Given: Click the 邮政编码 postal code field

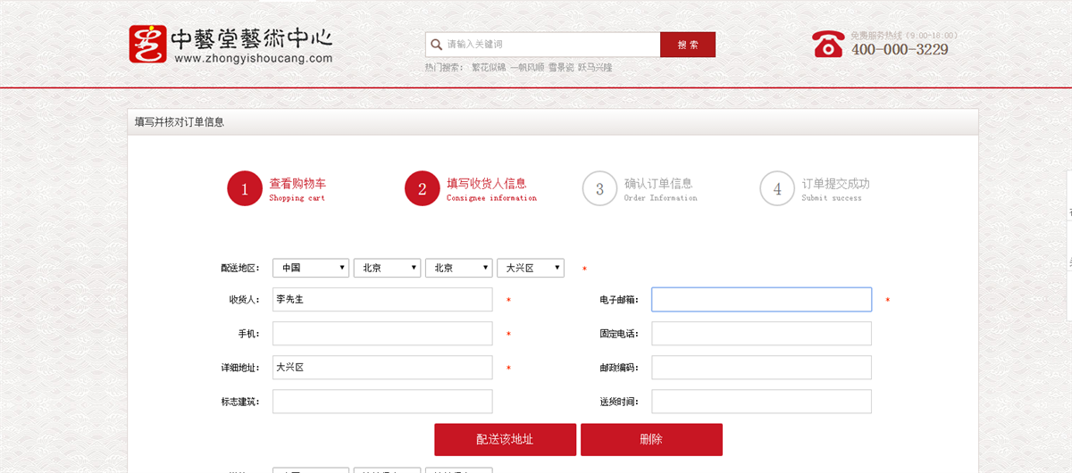Looking at the screenshot, I should (761, 368).
